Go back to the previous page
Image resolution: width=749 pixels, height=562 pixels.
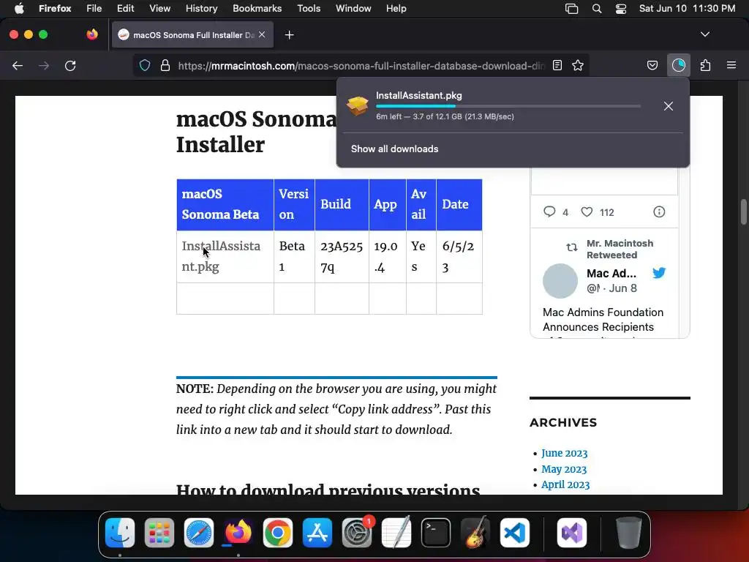click(18, 65)
